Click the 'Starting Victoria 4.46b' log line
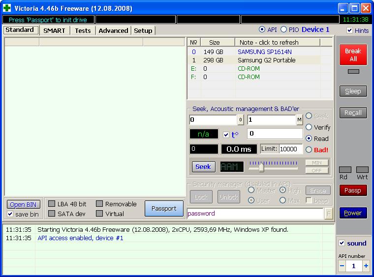Viewport: 374px width, 277px height. (163, 230)
